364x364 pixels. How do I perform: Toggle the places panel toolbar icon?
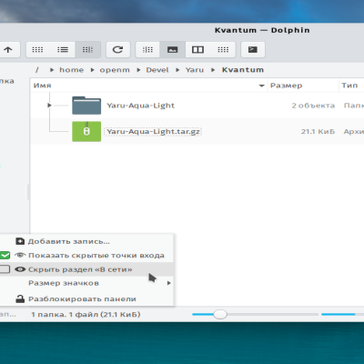point(147,50)
